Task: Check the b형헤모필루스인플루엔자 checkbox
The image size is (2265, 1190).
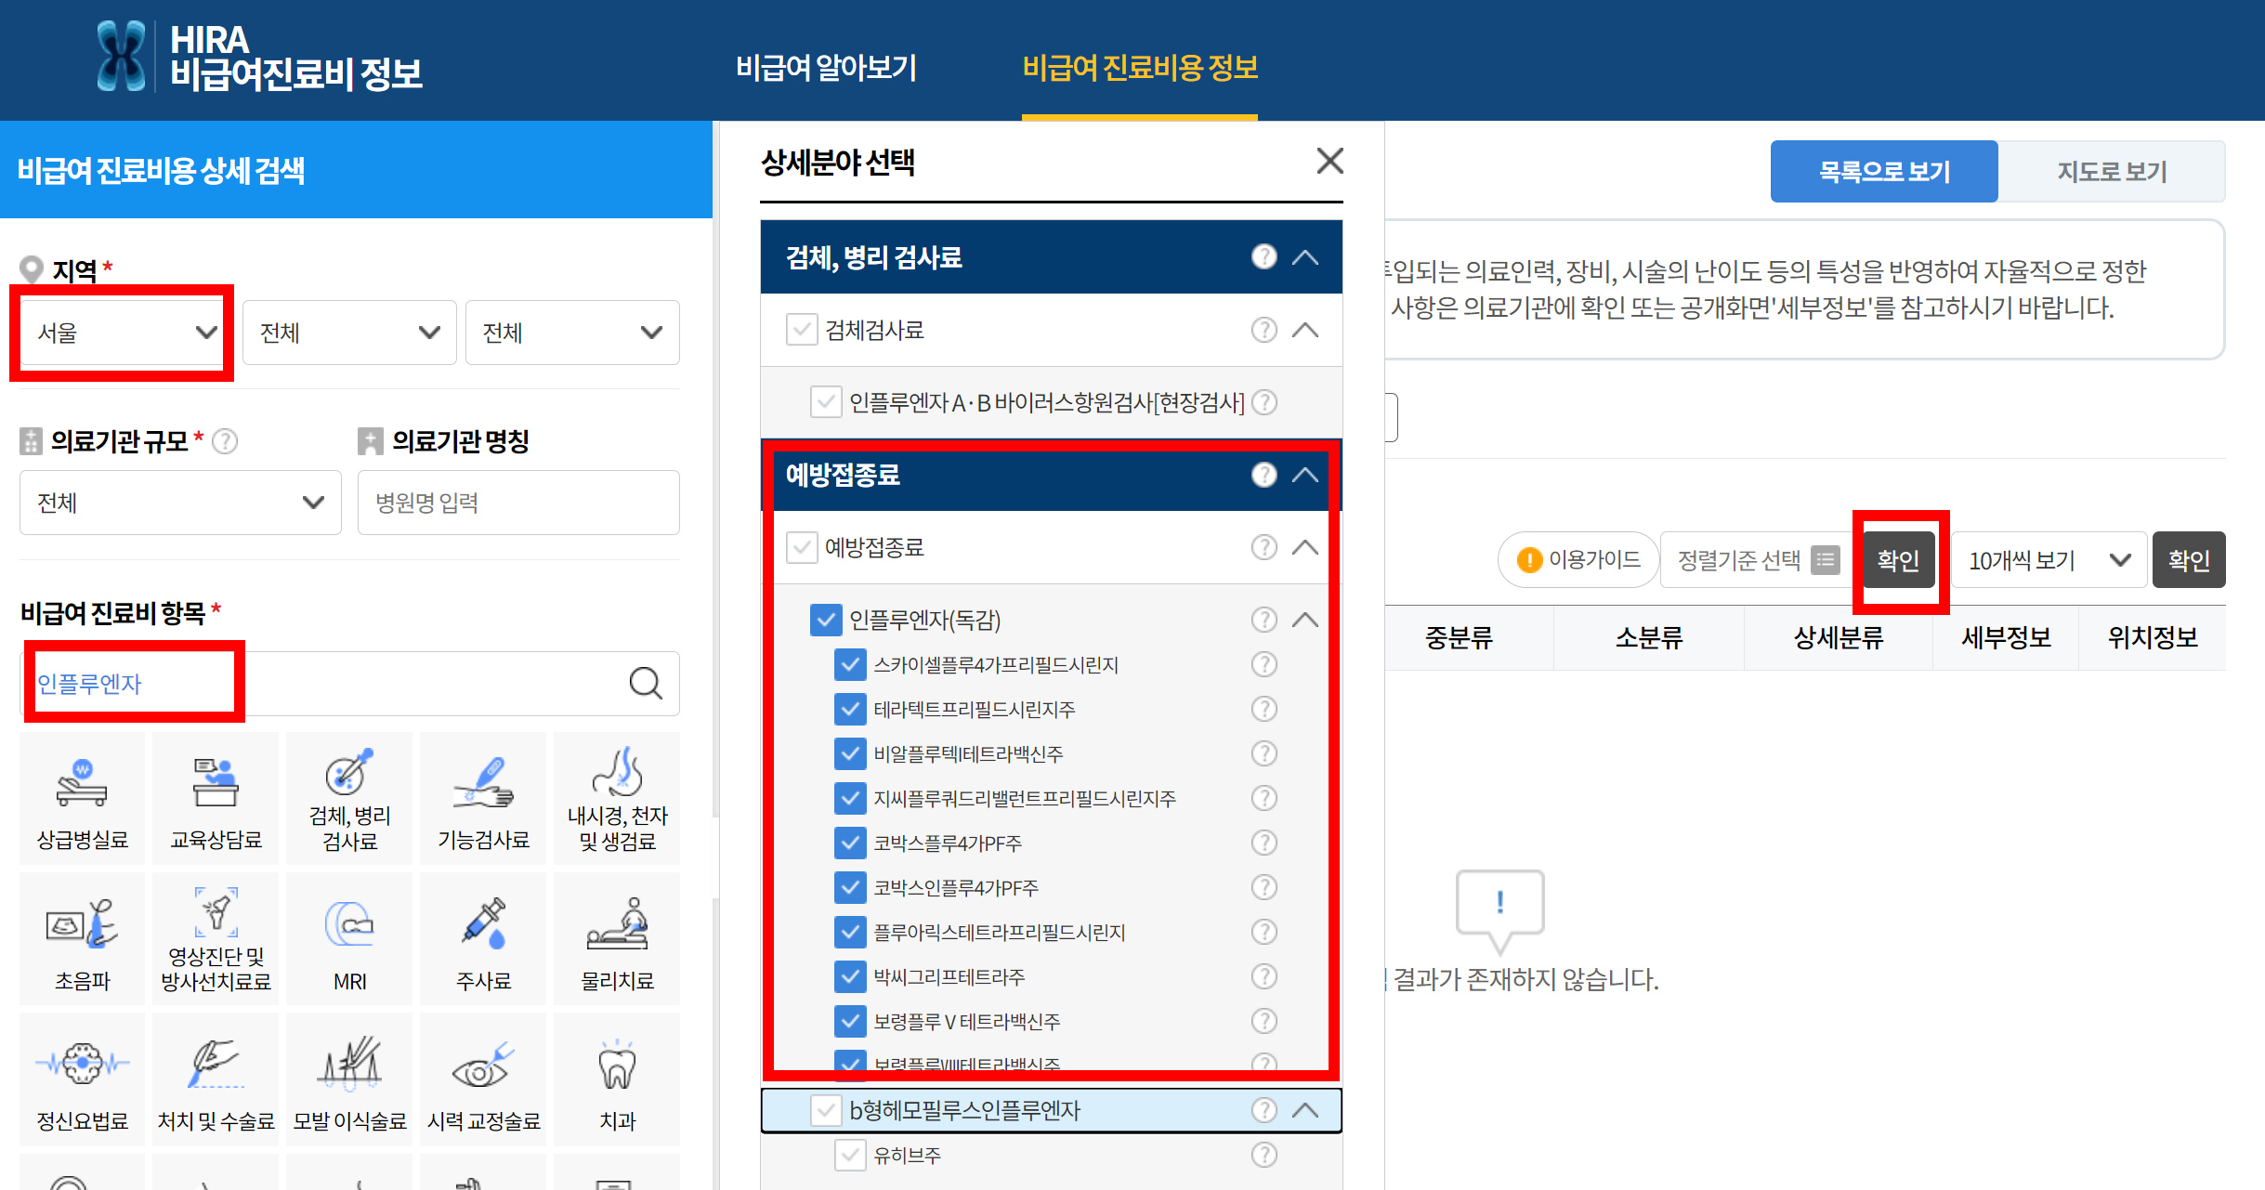Action: 826,1110
